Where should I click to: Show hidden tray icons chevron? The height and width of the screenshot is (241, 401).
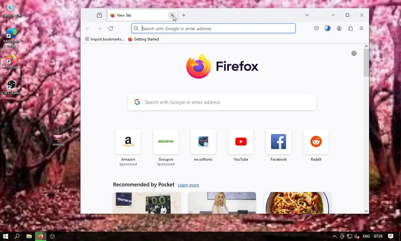tap(334, 236)
